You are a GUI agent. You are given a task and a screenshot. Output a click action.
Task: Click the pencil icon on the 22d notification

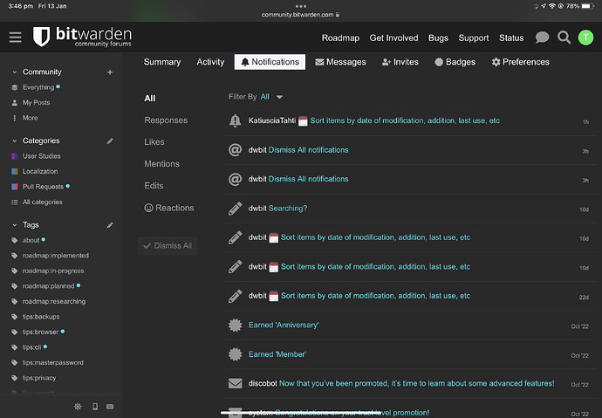click(235, 296)
